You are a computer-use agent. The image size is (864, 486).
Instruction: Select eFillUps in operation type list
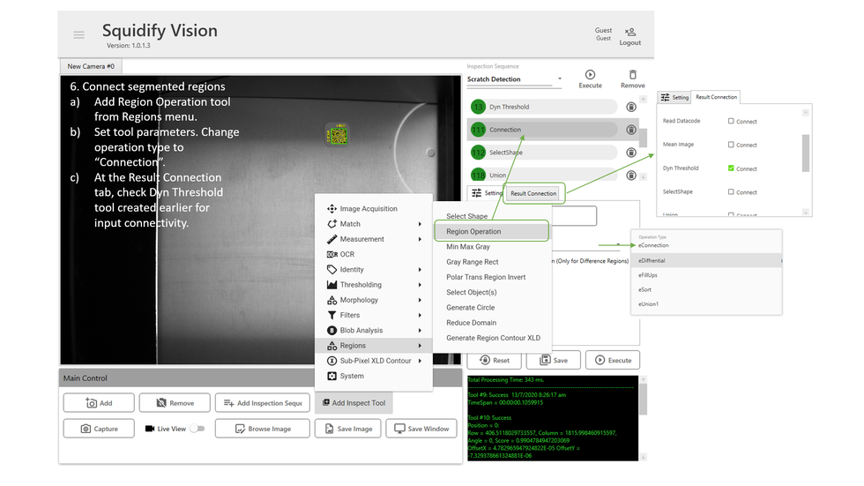[x=706, y=275]
